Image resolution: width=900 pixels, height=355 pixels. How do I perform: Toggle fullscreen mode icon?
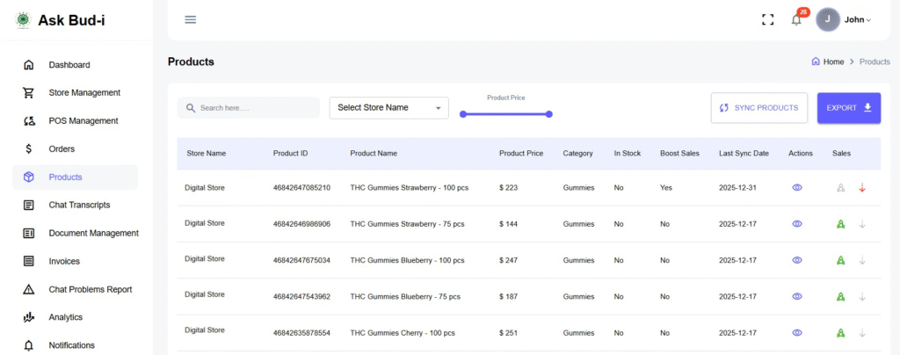point(767,19)
